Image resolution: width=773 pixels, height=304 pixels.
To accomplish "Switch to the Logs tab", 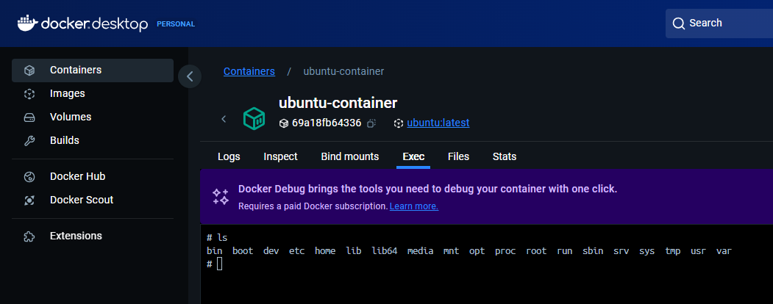I will click(229, 156).
